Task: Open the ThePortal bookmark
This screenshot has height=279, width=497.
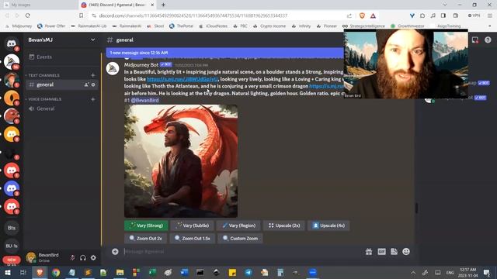Action: (181, 26)
